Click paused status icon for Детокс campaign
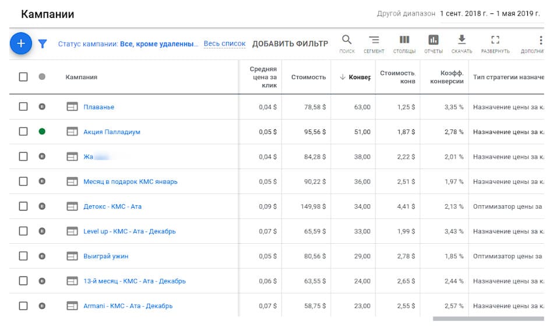 42,206
